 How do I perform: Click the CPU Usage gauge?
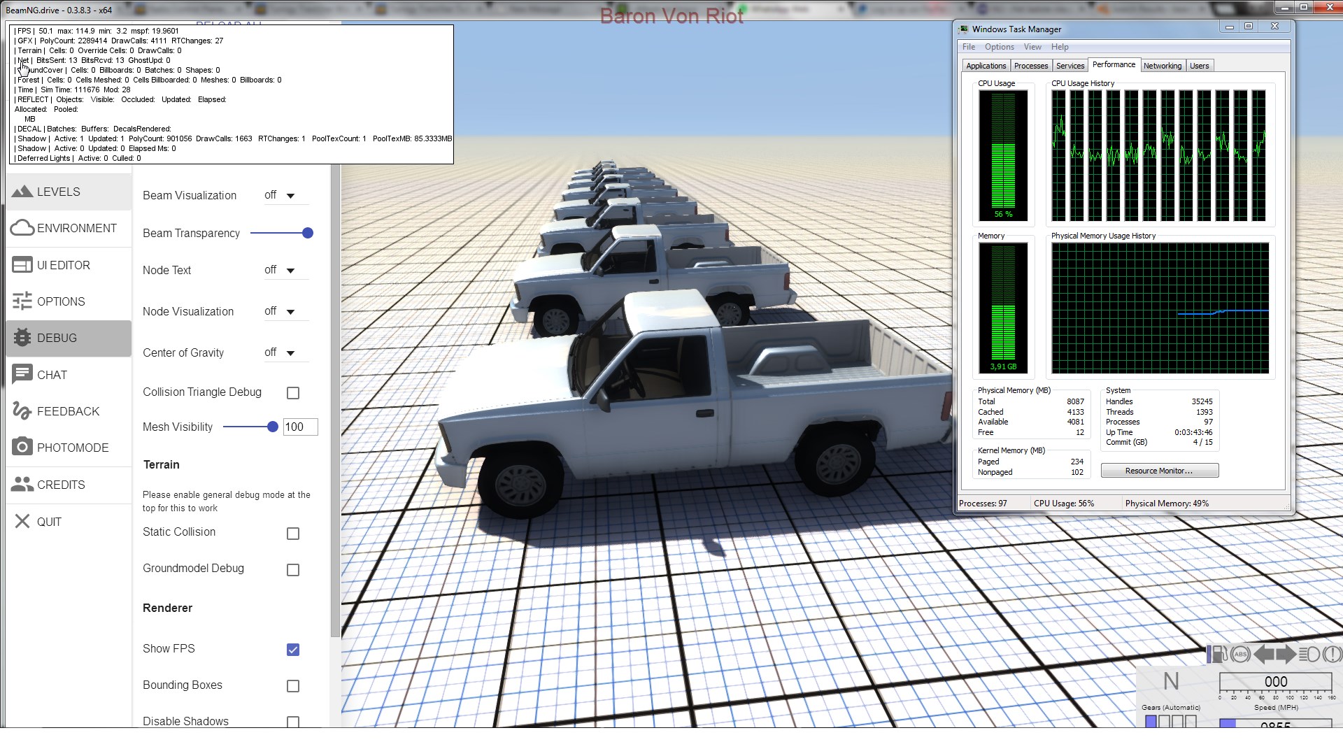pos(1003,155)
